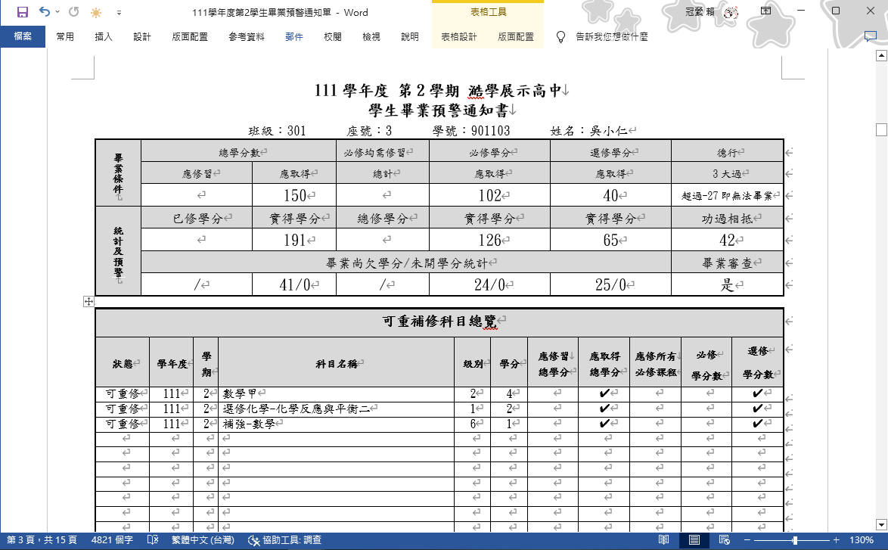Viewport: 888px width, 550px height.
Task: Adjust the zoom slider handle
Action: pos(794,540)
